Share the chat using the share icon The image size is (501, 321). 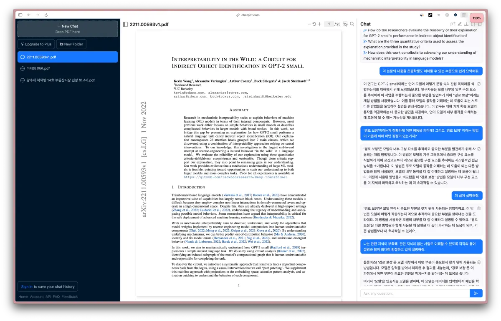pos(453,24)
